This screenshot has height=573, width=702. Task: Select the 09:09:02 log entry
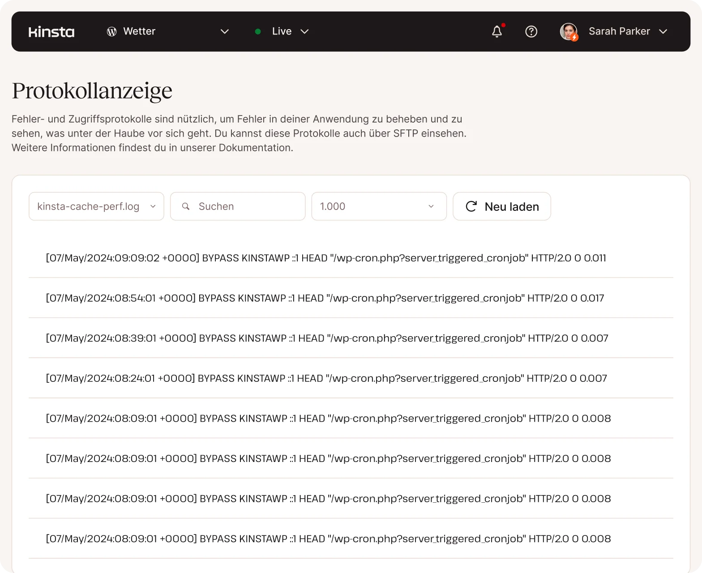(325, 258)
